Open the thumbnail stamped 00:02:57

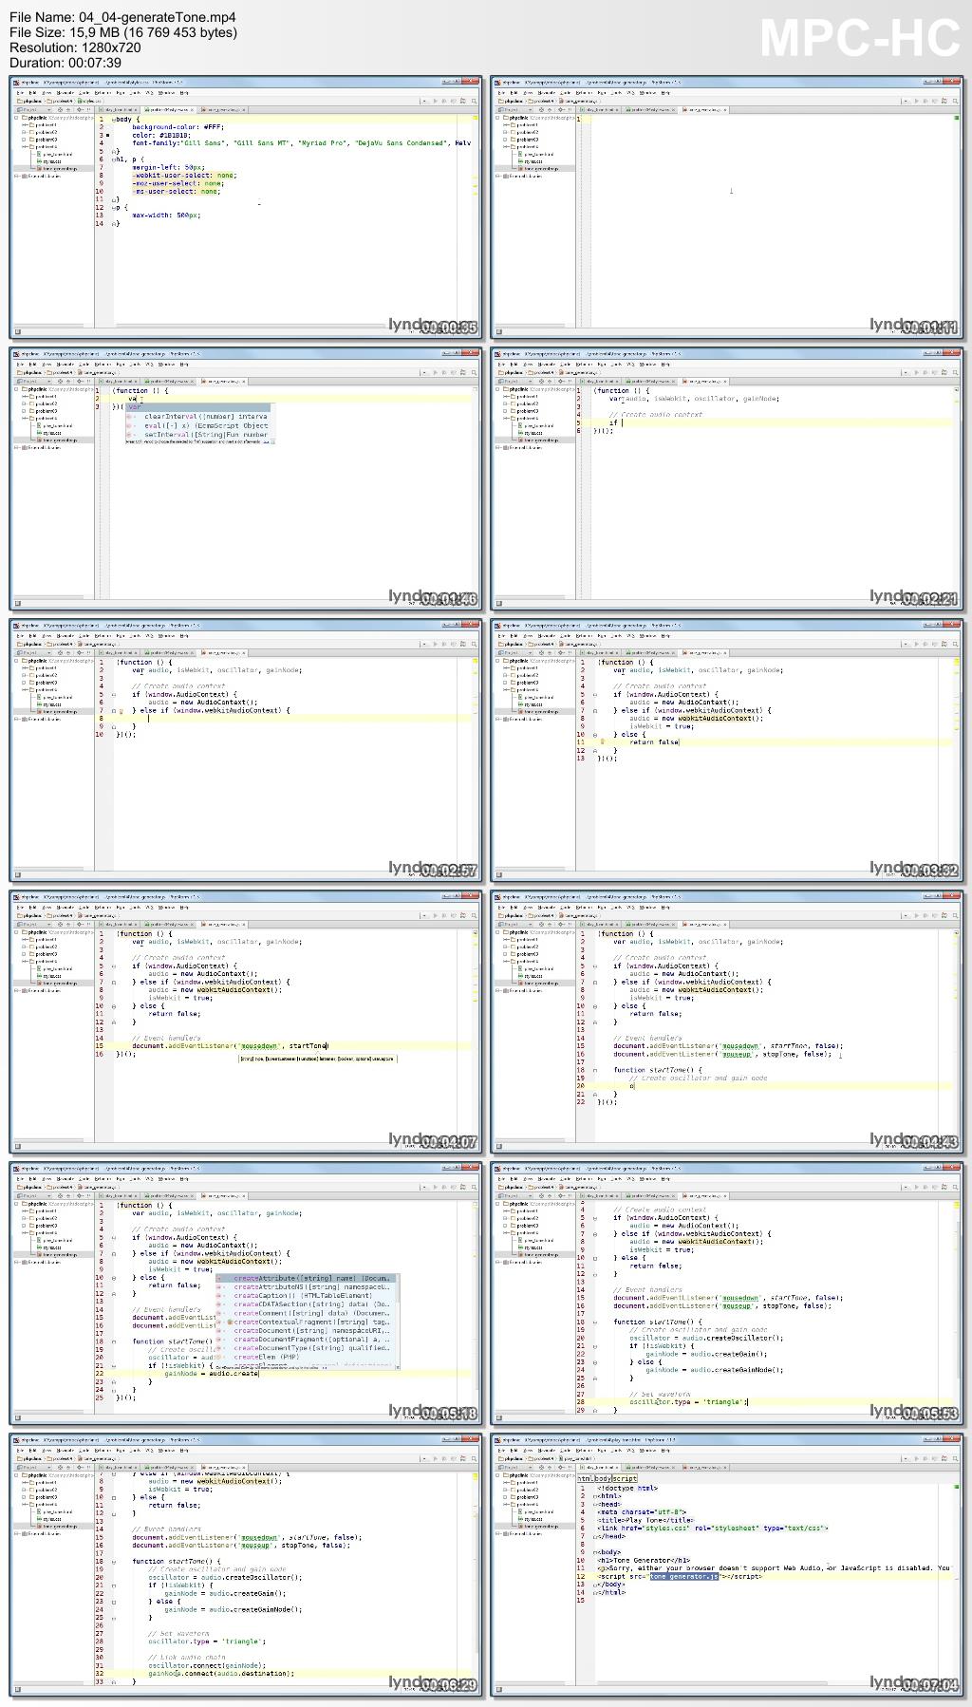click(246, 751)
